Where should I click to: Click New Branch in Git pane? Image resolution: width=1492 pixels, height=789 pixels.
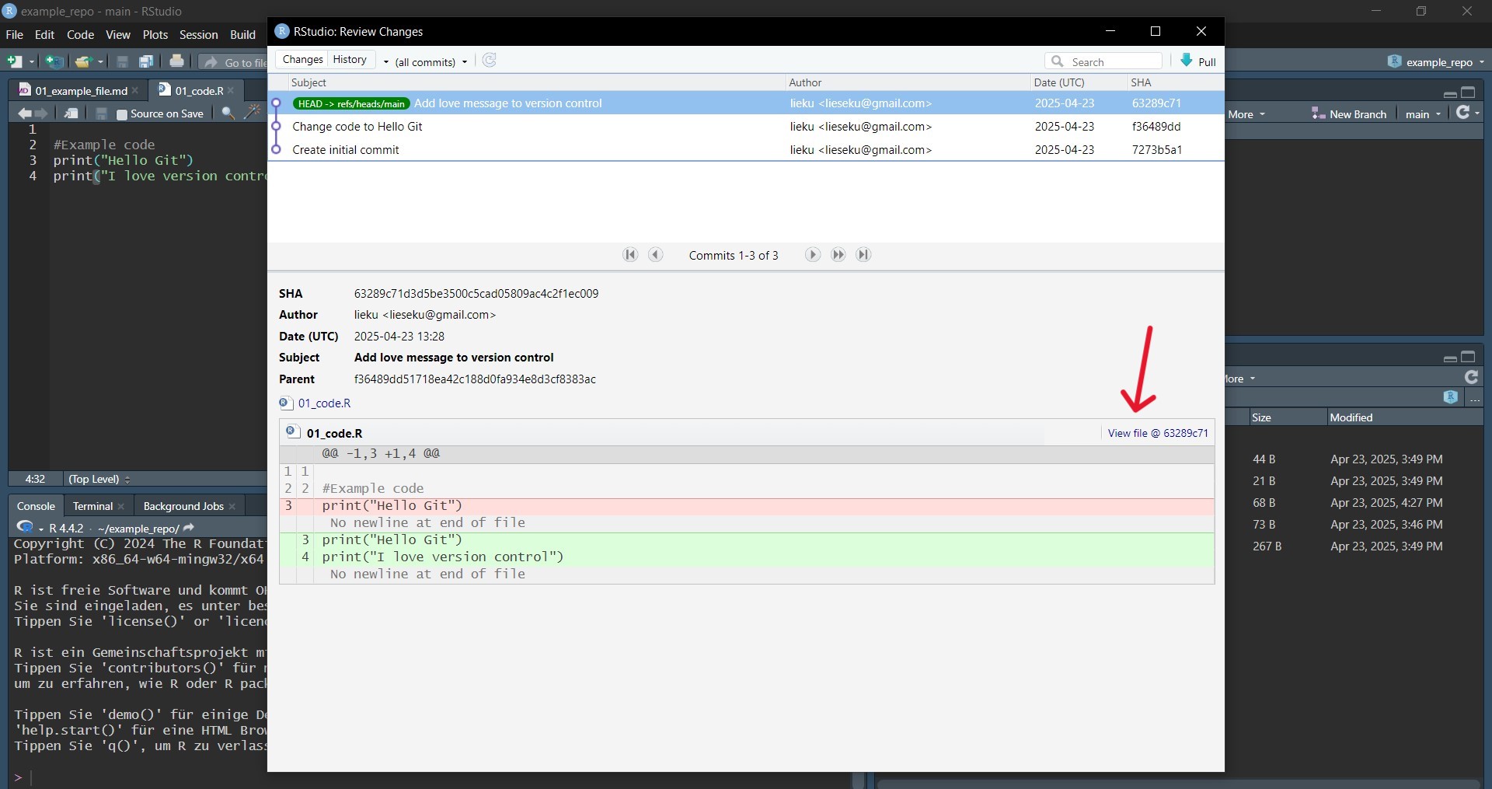tap(1349, 114)
